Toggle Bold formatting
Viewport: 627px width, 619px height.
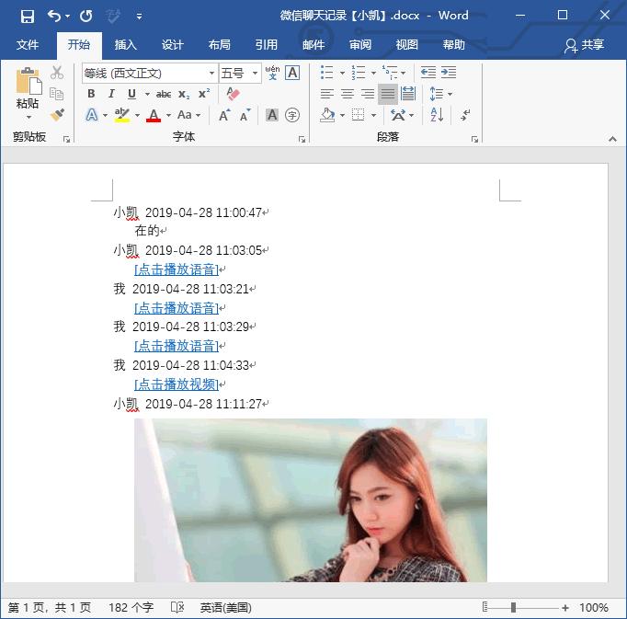click(91, 94)
